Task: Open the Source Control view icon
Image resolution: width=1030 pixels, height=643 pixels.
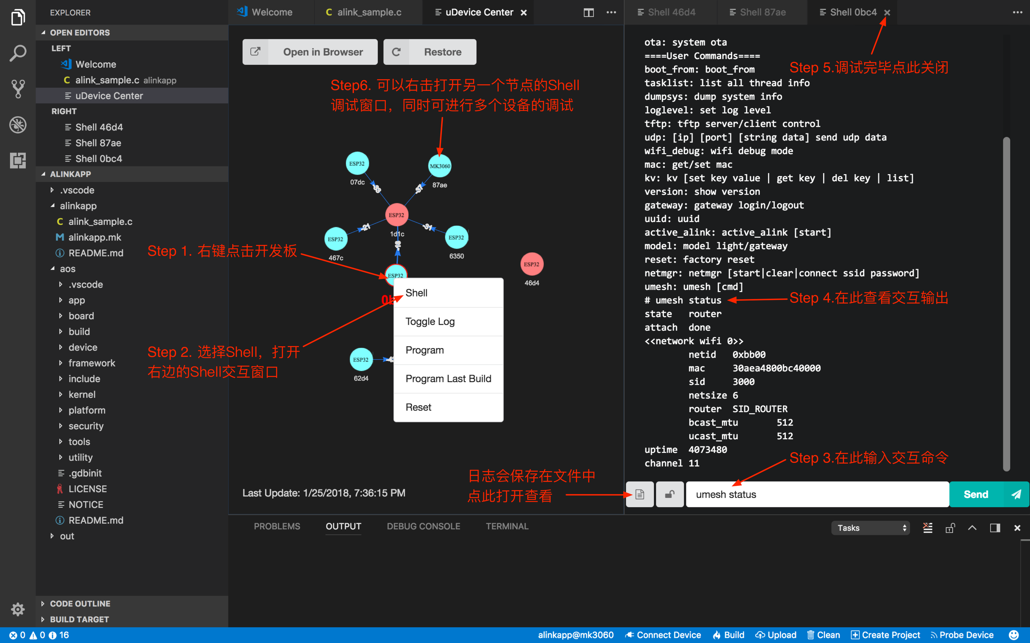Action: point(18,89)
